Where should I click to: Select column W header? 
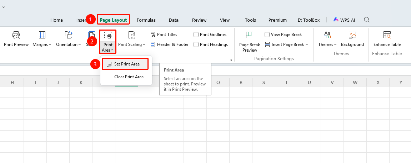[355, 82]
